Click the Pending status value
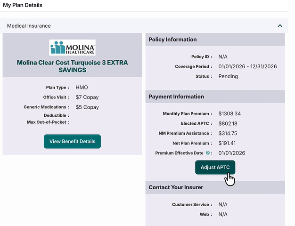295x226 pixels. (228, 76)
